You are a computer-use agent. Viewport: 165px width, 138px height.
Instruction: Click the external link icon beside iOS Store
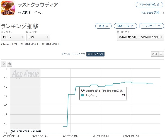pyautogui.click(x=163, y=13)
